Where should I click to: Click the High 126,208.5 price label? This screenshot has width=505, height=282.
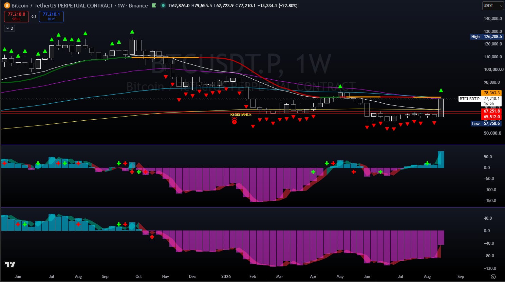[486, 37]
